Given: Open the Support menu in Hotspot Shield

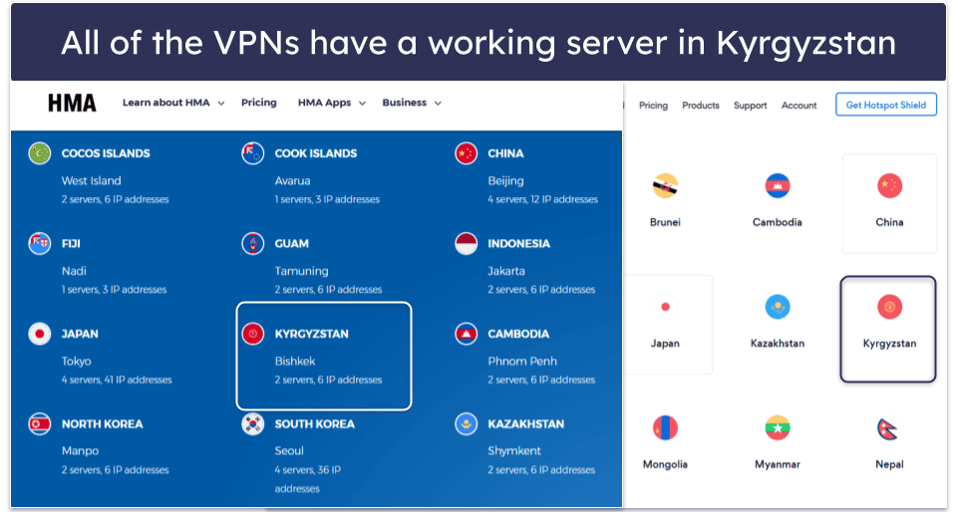Looking at the screenshot, I should click(x=750, y=106).
